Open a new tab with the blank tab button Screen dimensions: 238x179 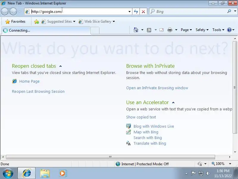[95, 31]
